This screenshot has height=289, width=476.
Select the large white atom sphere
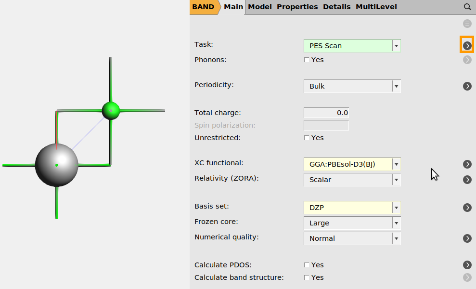(x=57, y=165)
